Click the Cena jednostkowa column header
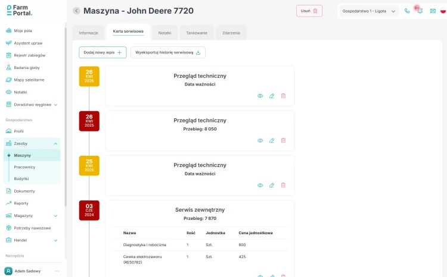This screenshot has height=277, width=447. click(x=256, y=233)
